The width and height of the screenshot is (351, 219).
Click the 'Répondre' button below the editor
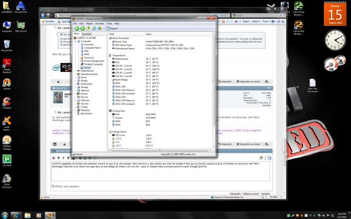coord(235,193)
